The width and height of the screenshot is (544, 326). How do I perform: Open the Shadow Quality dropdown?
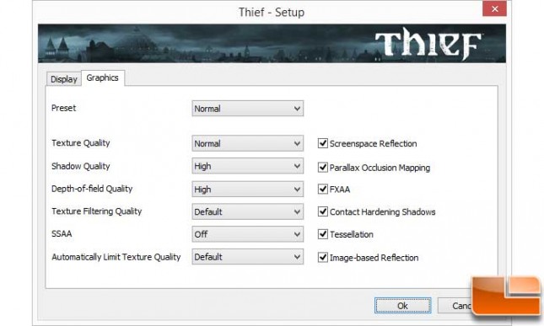point(248,166)
